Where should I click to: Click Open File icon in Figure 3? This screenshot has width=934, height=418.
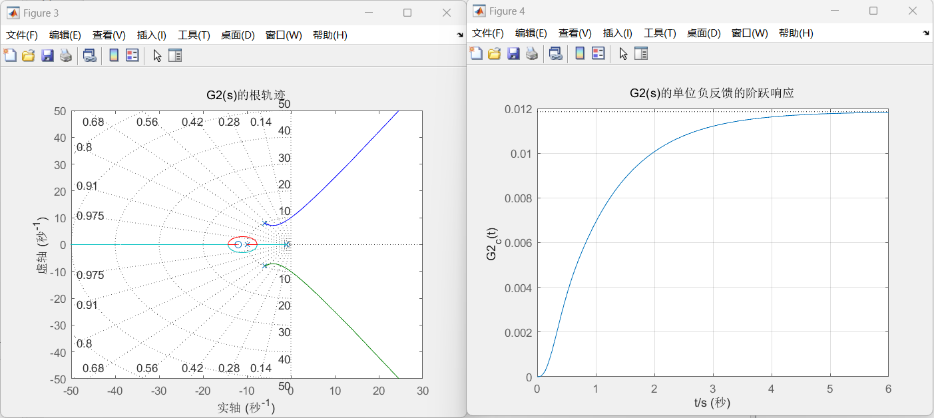[28, 56]
